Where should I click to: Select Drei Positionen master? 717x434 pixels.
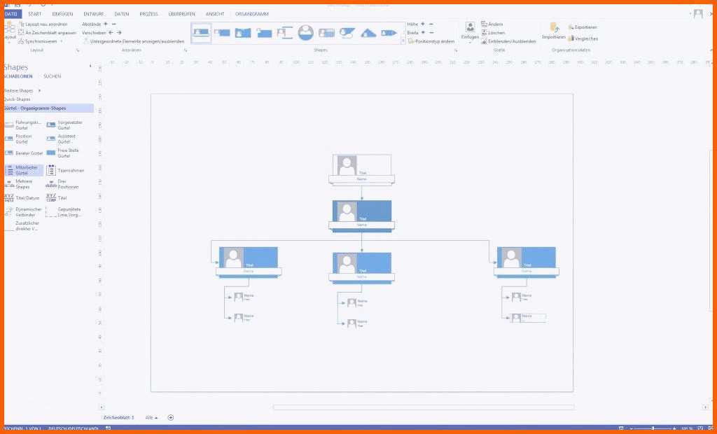point(63,184)
